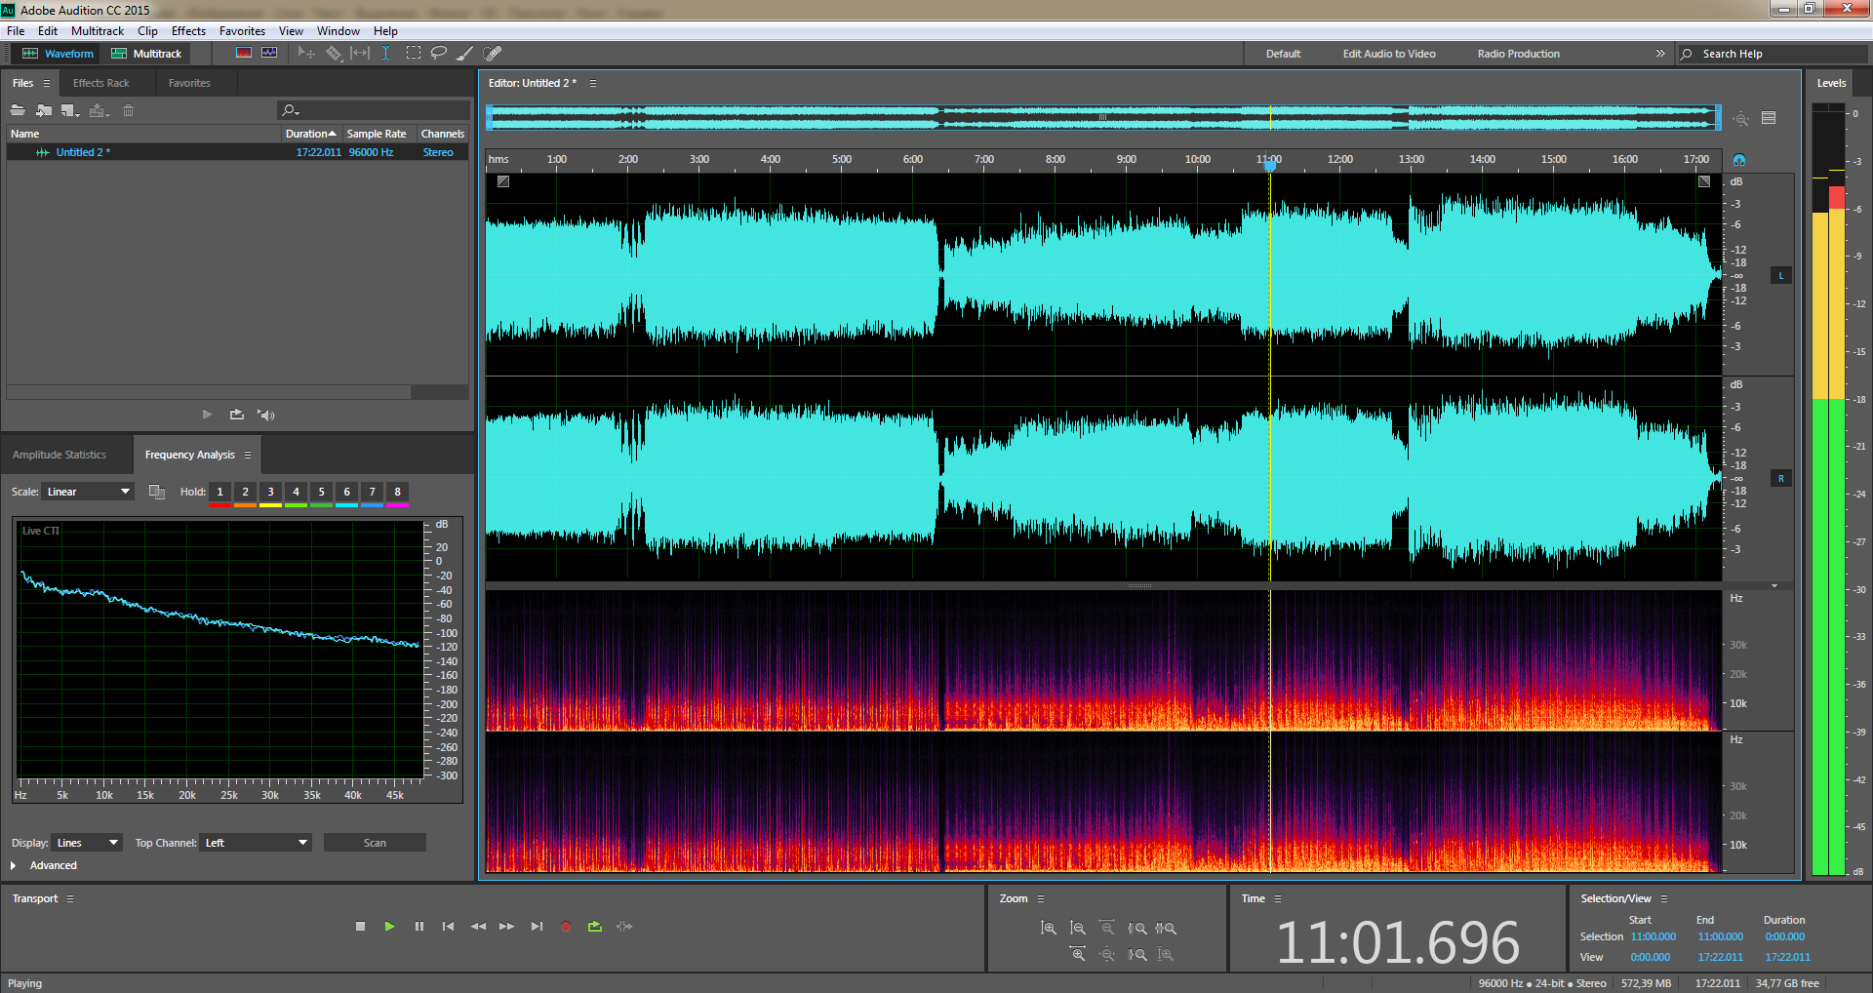Screen dimensions: 1873x993
Task: Select the Move tool in toolbar
Action: click(x=306, y=53)
